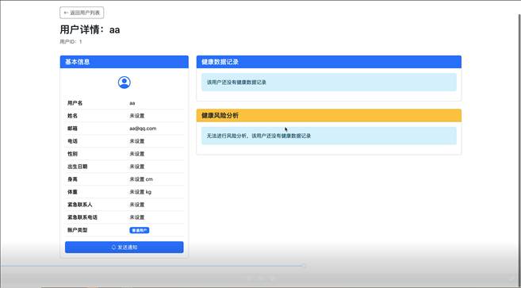
Task: Click the 未设置 kg weight value
Action: coord(140,192)
